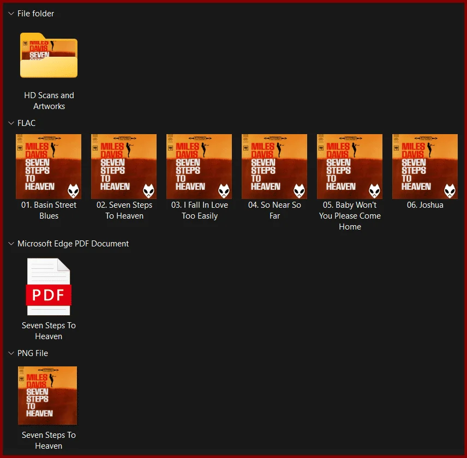Click the 05. Baby Won't You Please Come Home name
The image size is (467, 458).
[x=350, y=216]
